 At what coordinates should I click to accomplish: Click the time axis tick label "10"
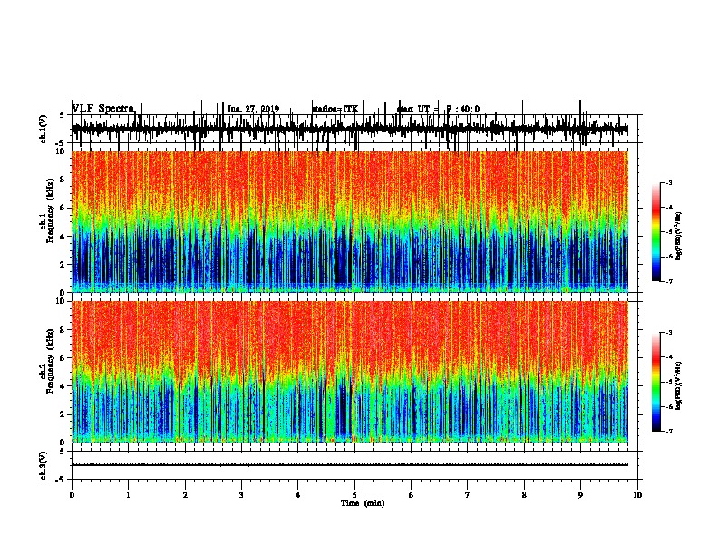[637, 495]
